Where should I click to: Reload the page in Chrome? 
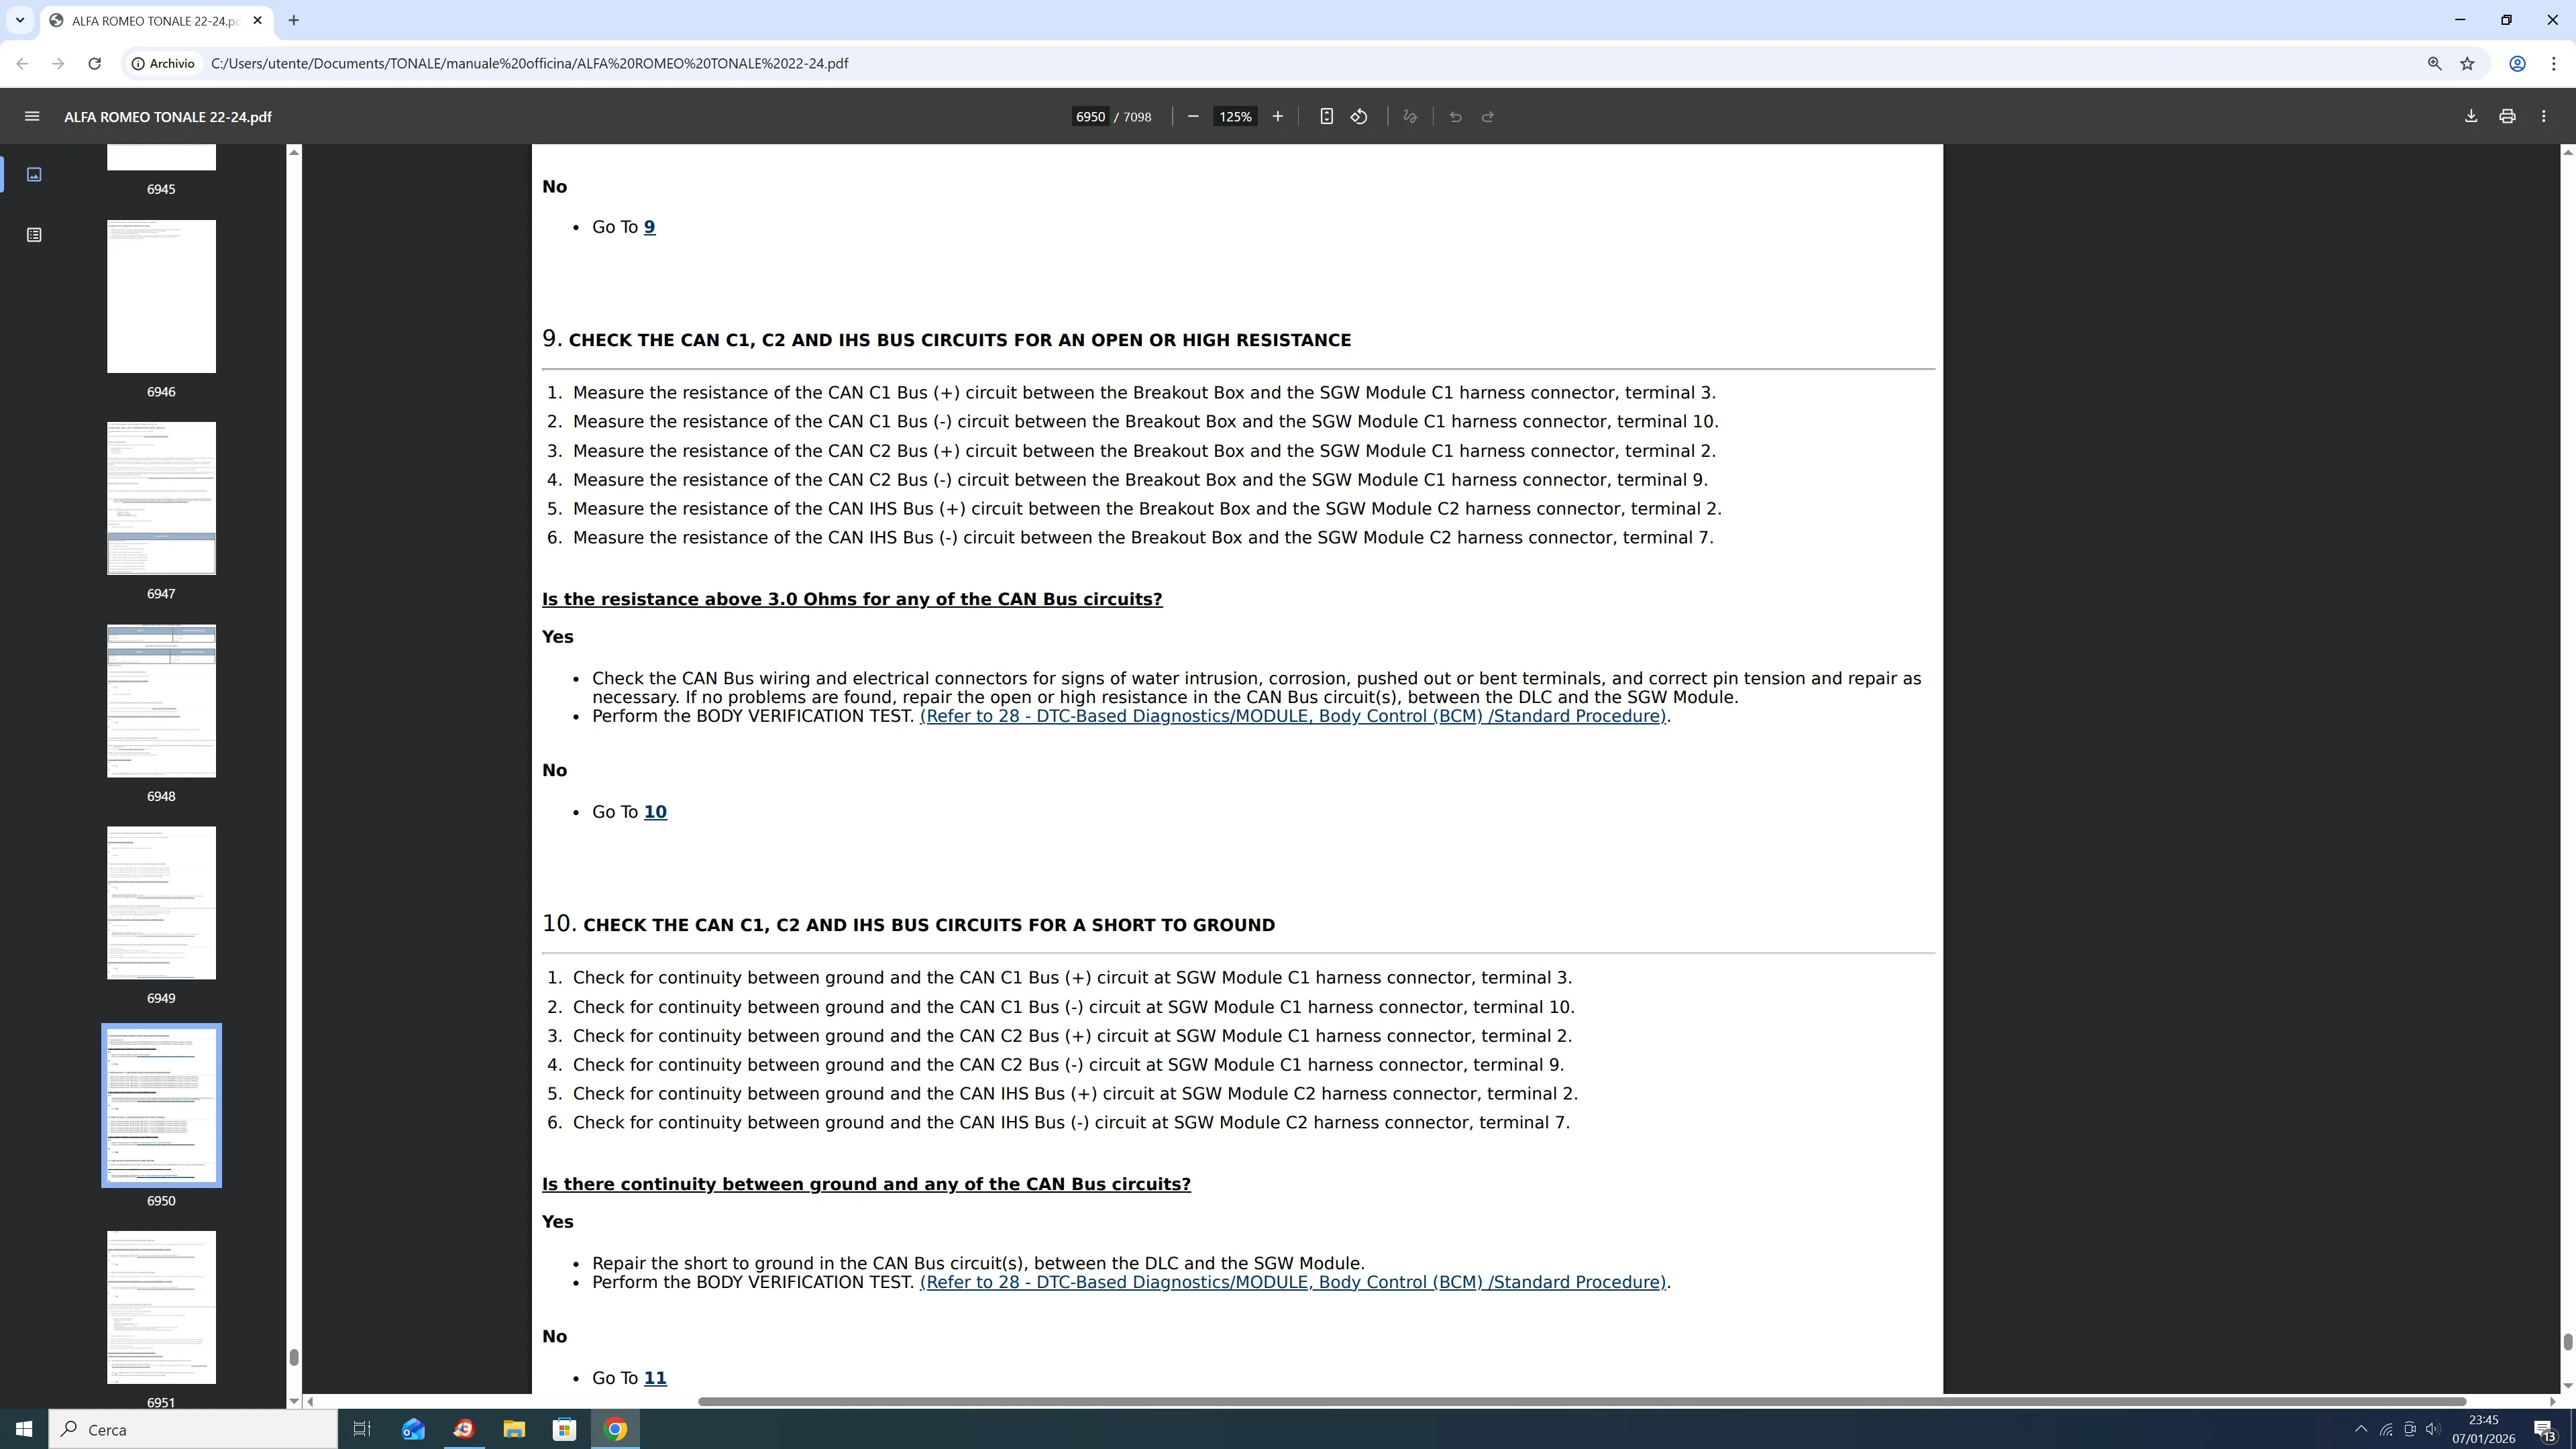[94, 63]
